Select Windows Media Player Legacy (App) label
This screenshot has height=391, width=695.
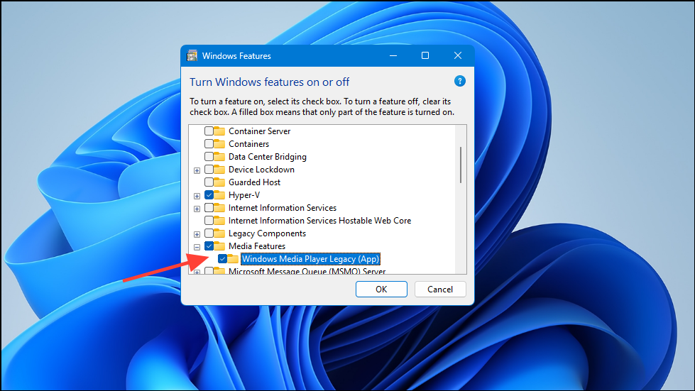pos(310,258)
